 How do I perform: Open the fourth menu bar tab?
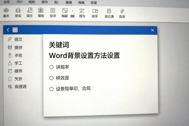[x=45, y=2]
